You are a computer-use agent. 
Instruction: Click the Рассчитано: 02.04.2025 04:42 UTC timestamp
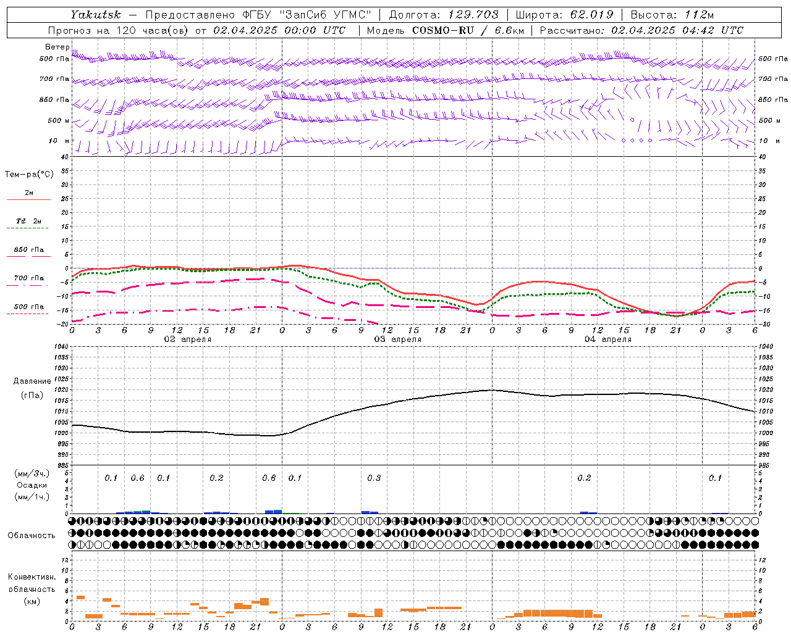pos(641,30)
